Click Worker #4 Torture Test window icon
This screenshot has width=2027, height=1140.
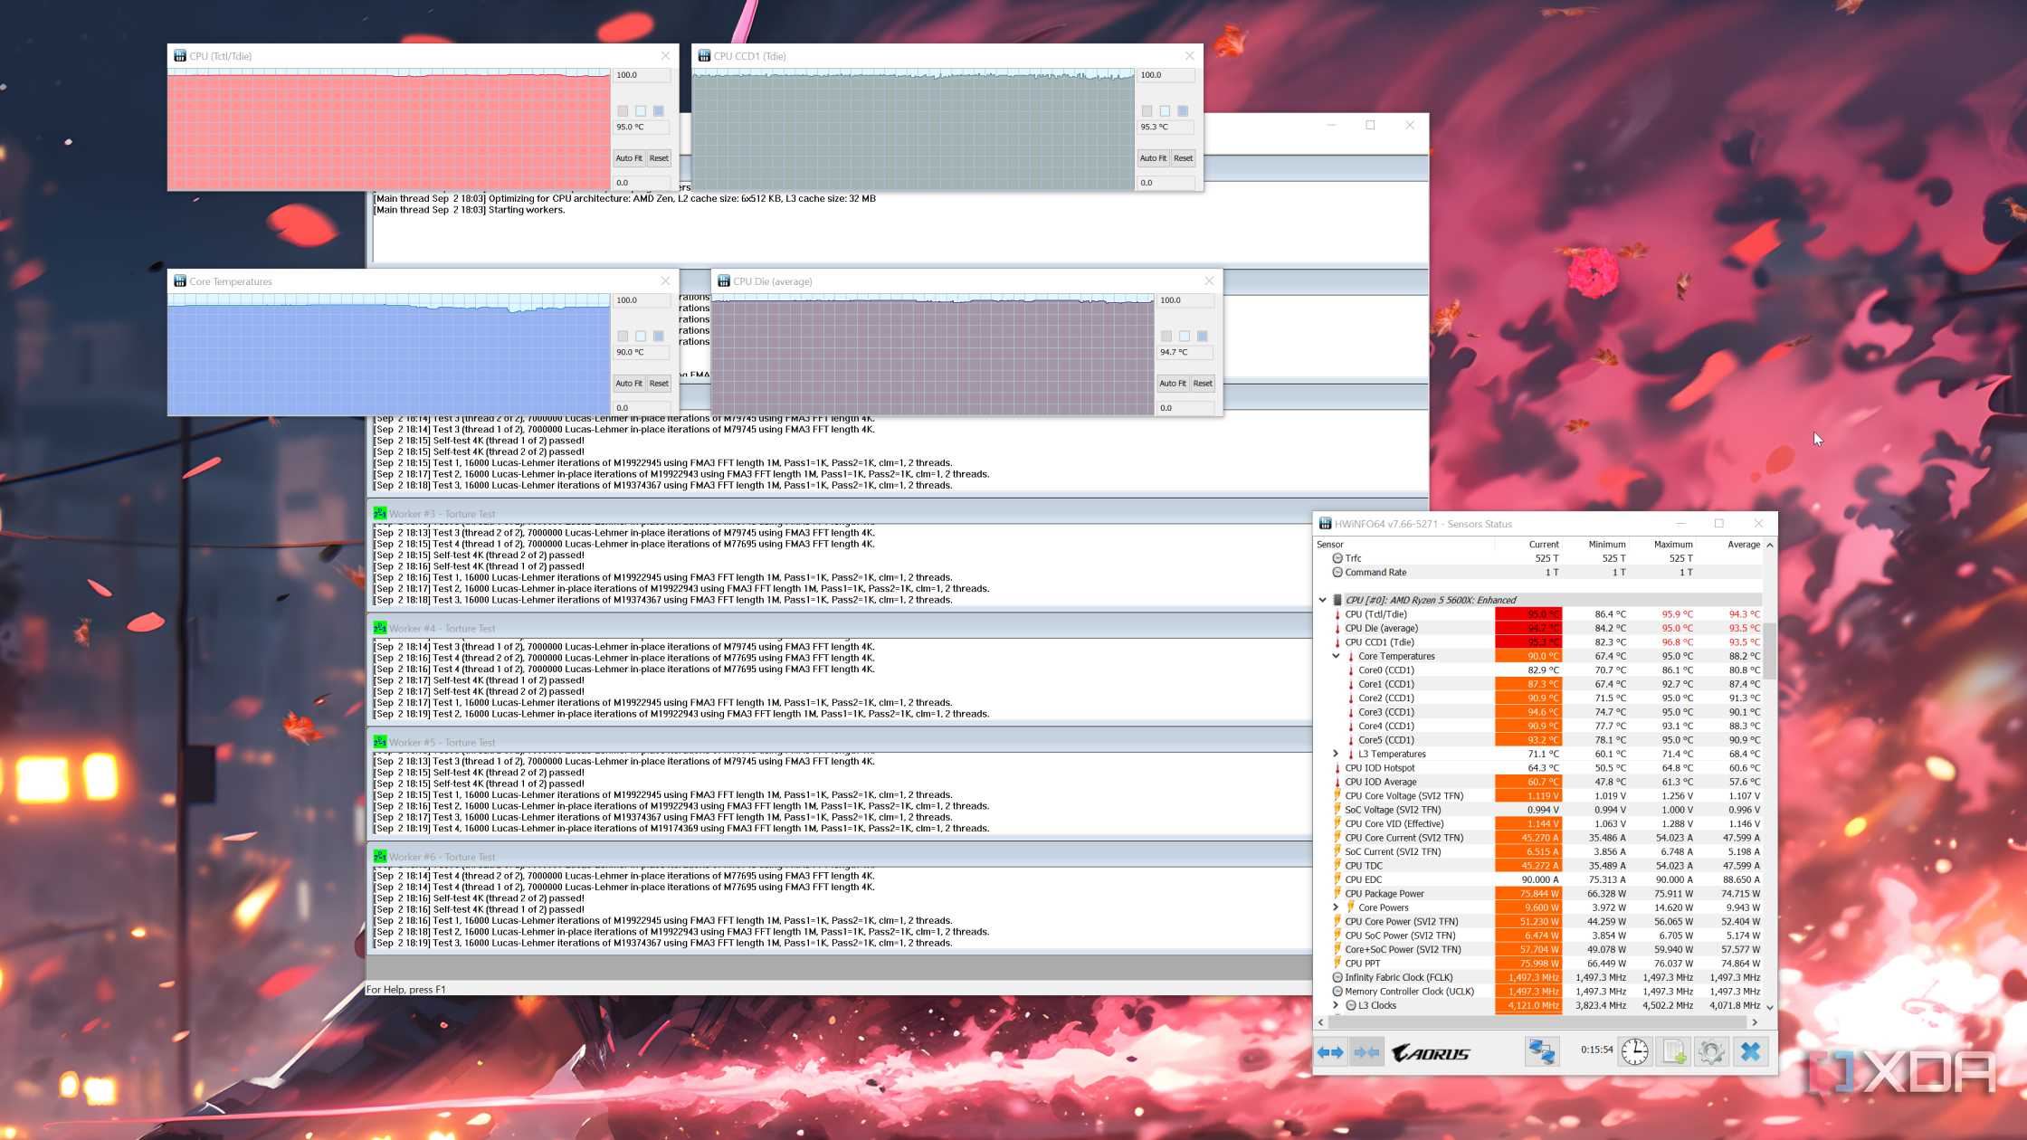tap(380, 628)
